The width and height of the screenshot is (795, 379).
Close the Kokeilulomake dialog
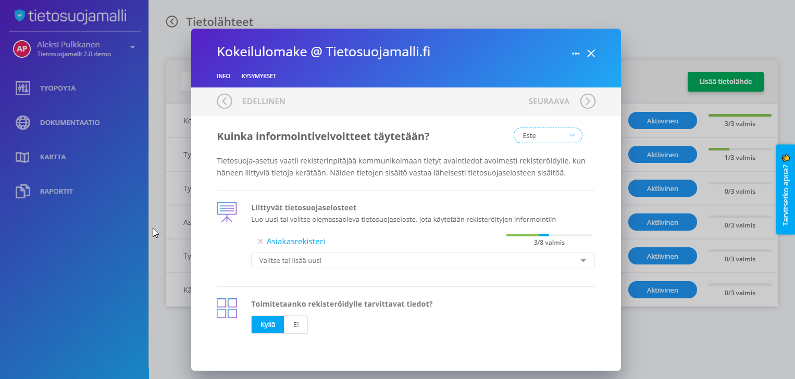pos(591,53)
